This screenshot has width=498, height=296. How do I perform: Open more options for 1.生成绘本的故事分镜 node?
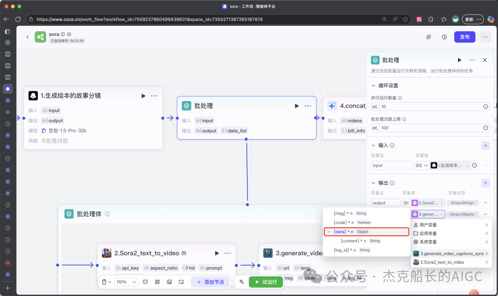pos(154,96)
